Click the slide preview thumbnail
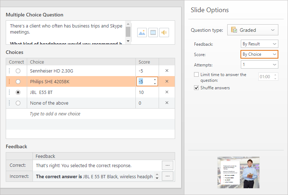 [238, 172]
